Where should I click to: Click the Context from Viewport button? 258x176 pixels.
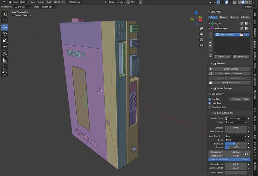(229, 73)
